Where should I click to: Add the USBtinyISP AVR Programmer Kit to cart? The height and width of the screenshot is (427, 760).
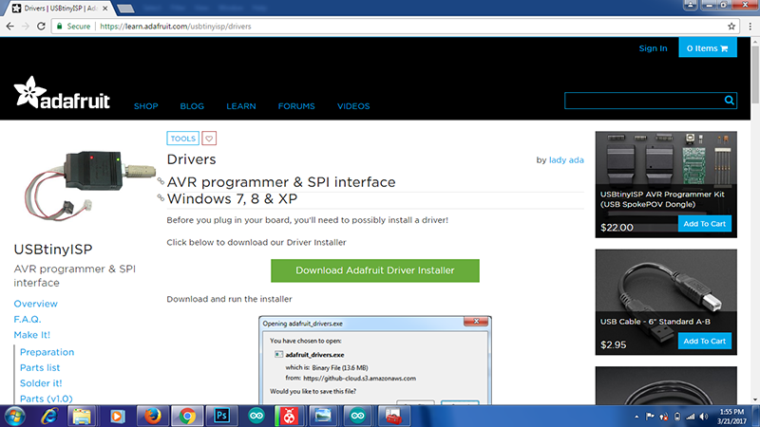click(x=704, y=224)
